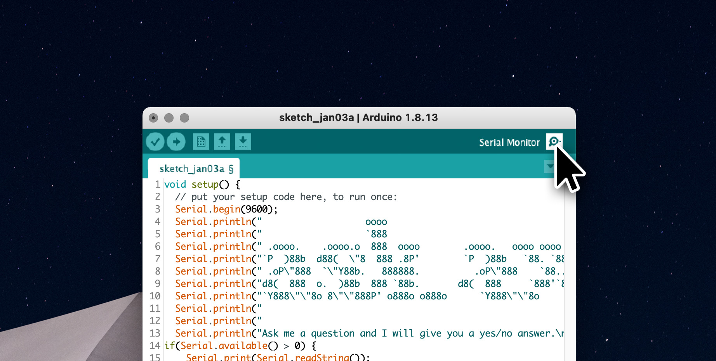Click line number 10 in the gutter
Image resolution: width=716 pixels, height=361 pixels.
155,296
